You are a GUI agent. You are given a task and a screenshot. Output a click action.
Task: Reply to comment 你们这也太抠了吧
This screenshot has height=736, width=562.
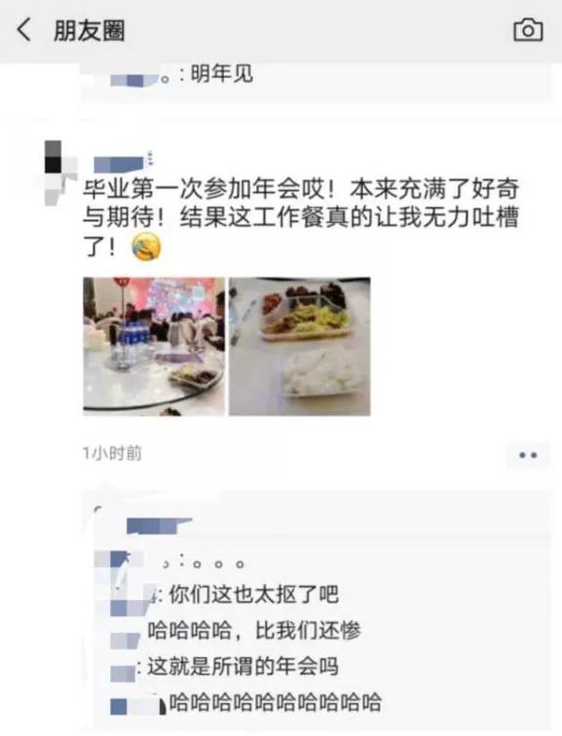[253, 595]
